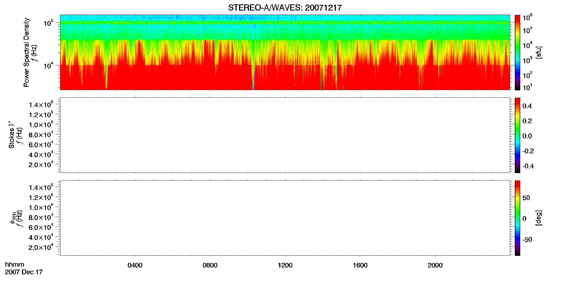The image size is (570, 293).
Task: Click the 50 label on the degrees colorbar
Action: [526, 198]
